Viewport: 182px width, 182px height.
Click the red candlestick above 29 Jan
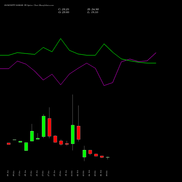(x=61, y=143)
